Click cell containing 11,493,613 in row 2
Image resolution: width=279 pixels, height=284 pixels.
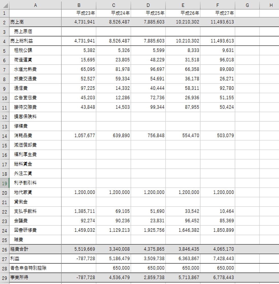222,22
